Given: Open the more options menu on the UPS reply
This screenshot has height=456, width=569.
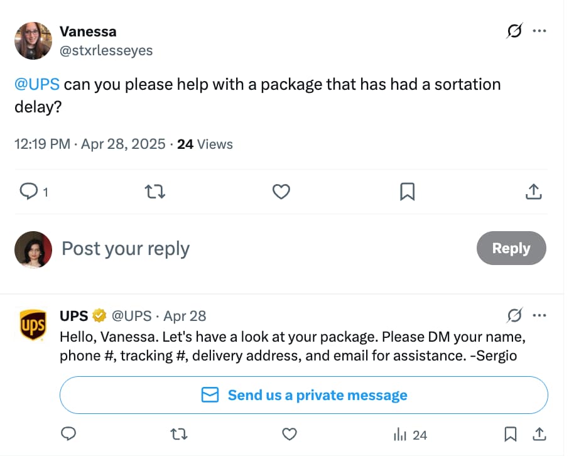Looking at the screenshot, I should 539,315.
